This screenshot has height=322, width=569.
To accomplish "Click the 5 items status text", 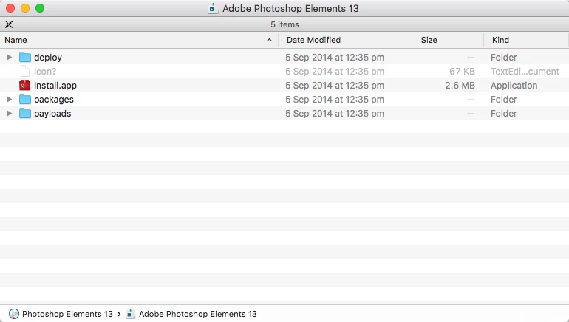I will [x=284, y=24].
